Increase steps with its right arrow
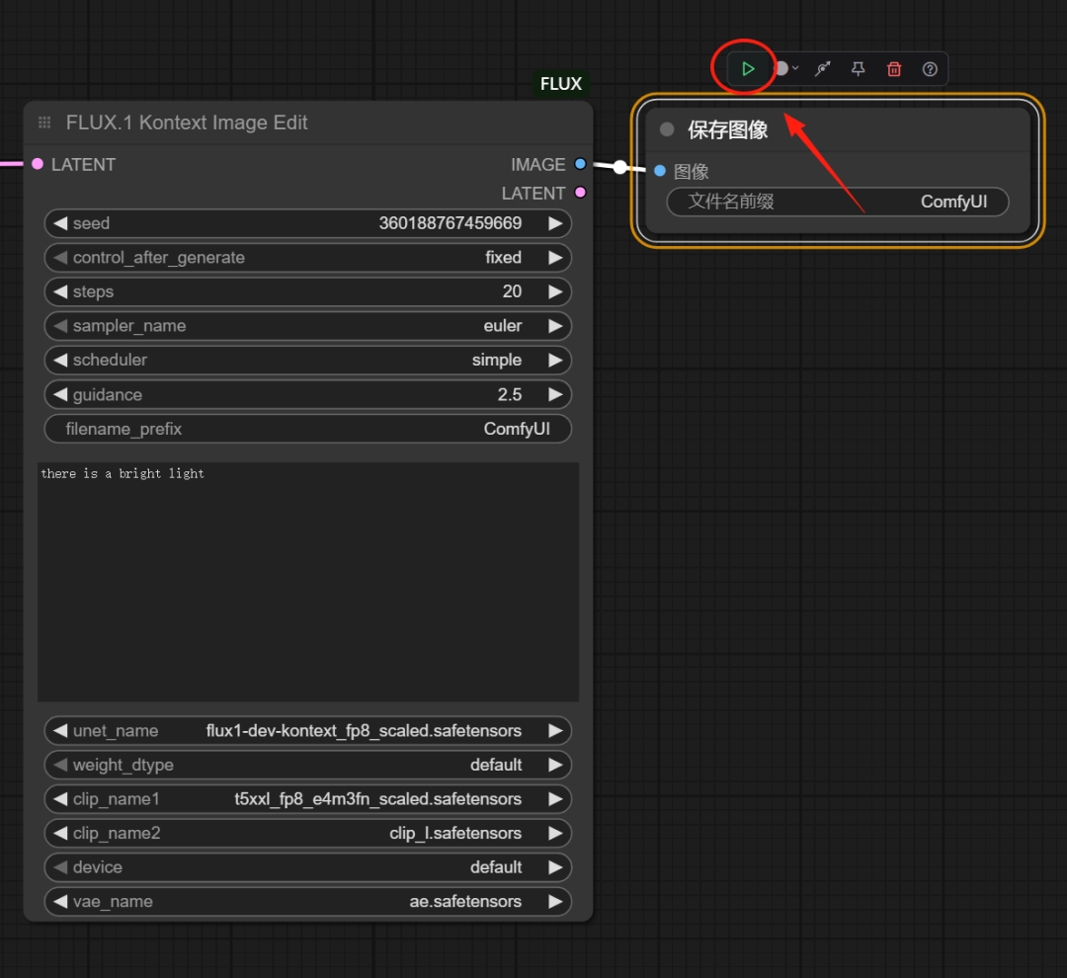This screenshot has height=978, width=1067. 555,291
